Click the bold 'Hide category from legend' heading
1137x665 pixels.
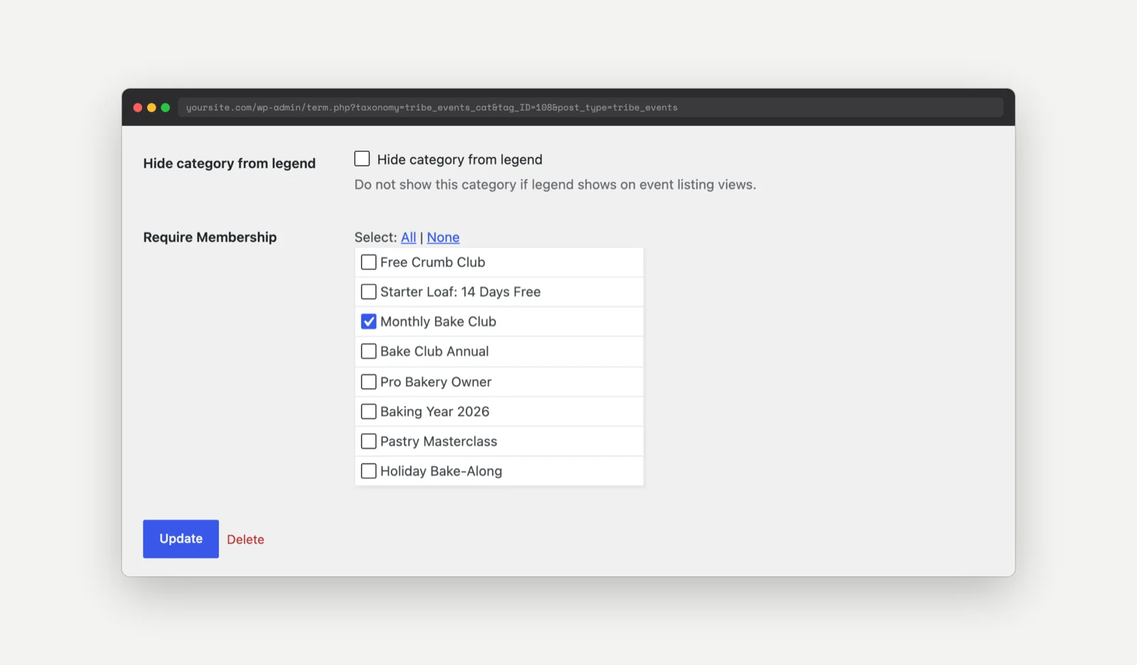click(229, 163)
